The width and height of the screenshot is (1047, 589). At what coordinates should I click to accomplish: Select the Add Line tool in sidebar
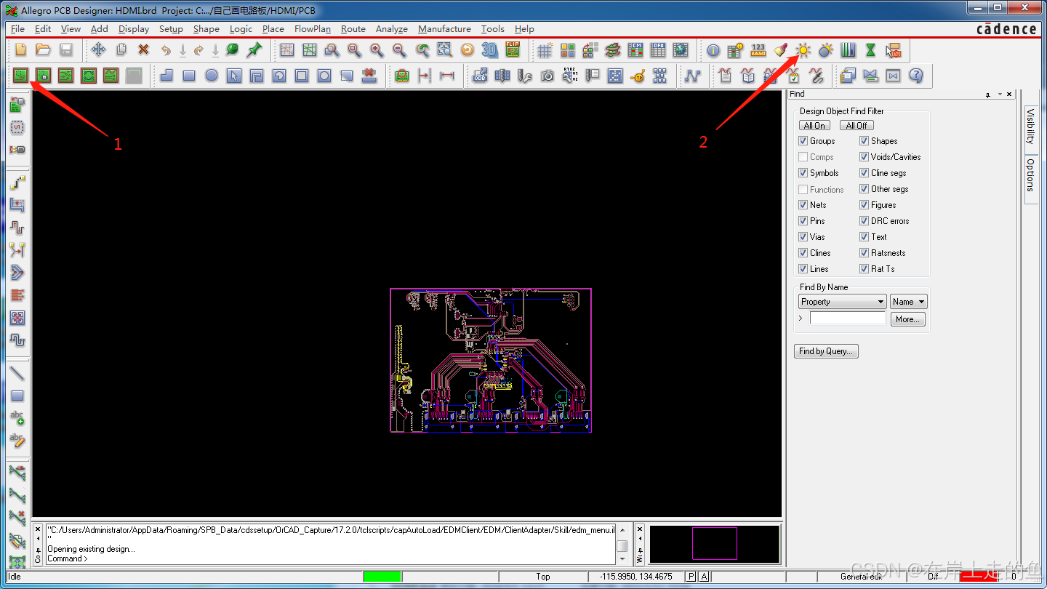click(x=17, y=374)
